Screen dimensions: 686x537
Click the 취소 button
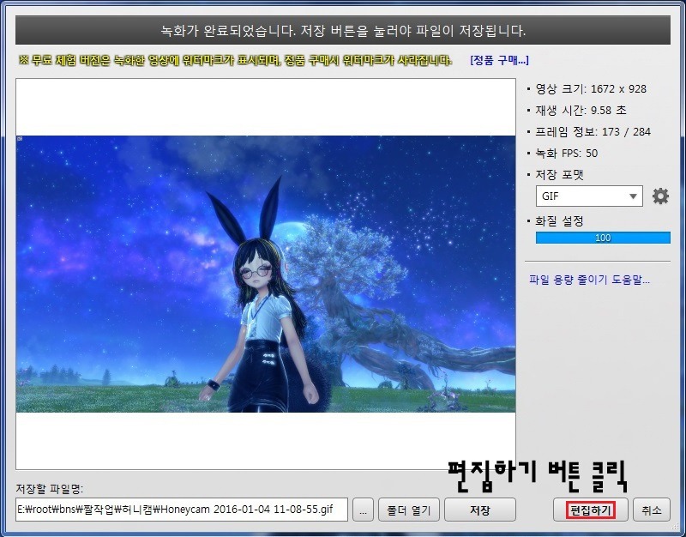(651, 510)
